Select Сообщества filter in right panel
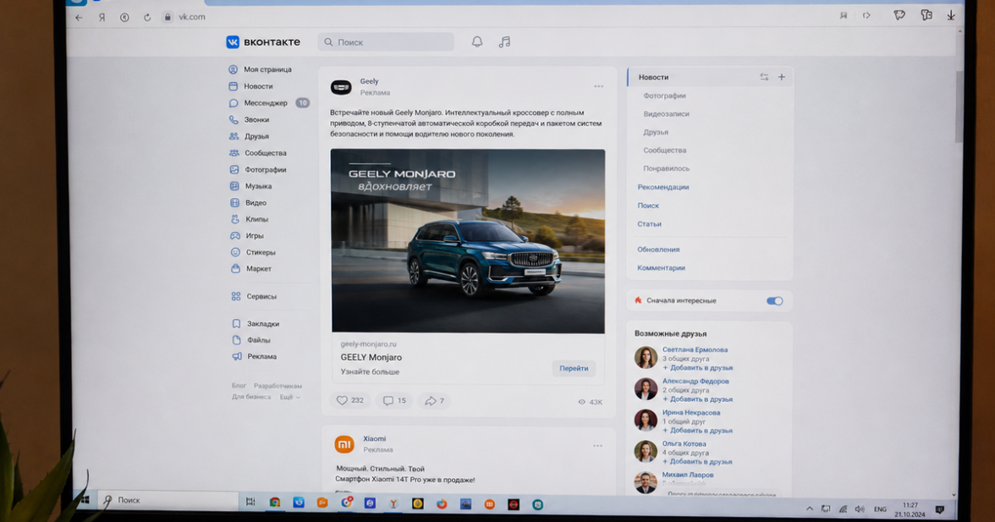Viewport: 995px width, 522px height. tap(664, 151)
